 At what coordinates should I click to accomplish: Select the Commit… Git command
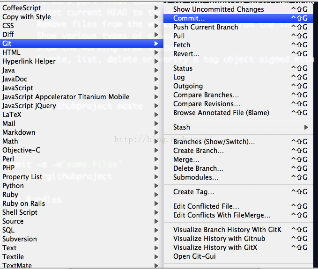tap(238, 18)
